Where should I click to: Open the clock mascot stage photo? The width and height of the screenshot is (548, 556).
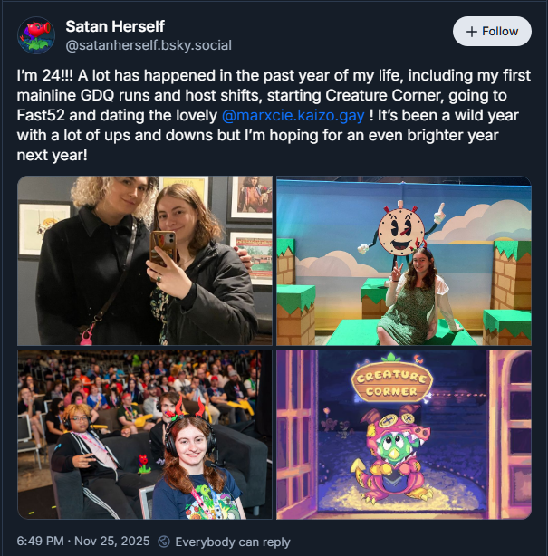[x=404, y=261]
